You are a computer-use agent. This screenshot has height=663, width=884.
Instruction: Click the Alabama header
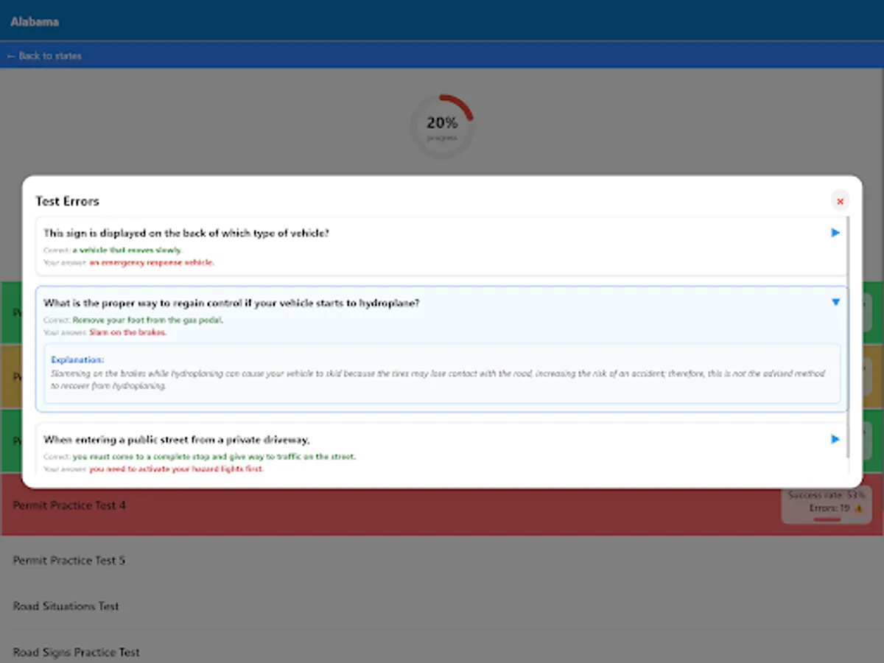click(x=34, y=21)
